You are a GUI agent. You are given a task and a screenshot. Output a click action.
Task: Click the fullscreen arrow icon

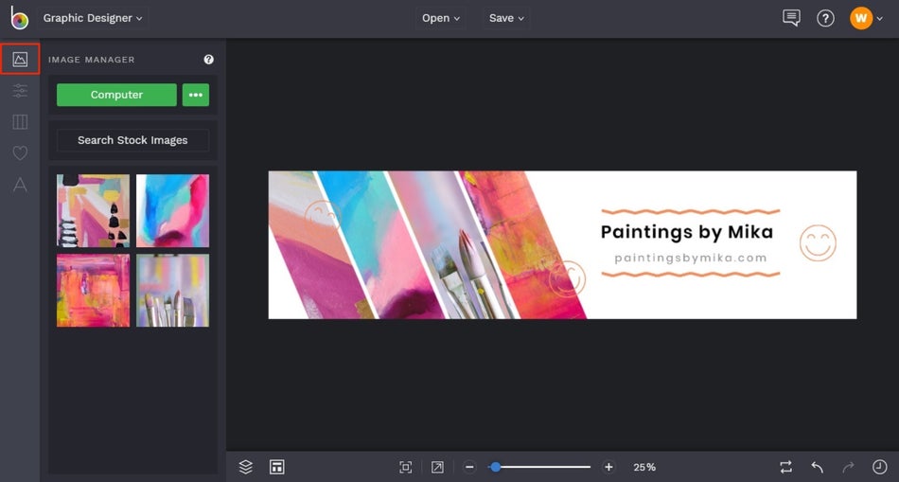tap(437, 467)
